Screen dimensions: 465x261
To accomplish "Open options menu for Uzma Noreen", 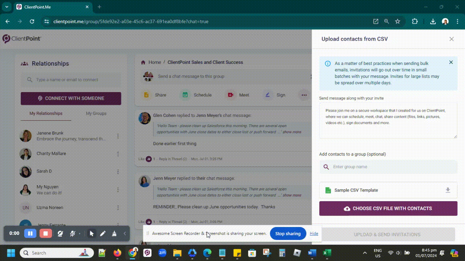I will (x=118, y=208).
